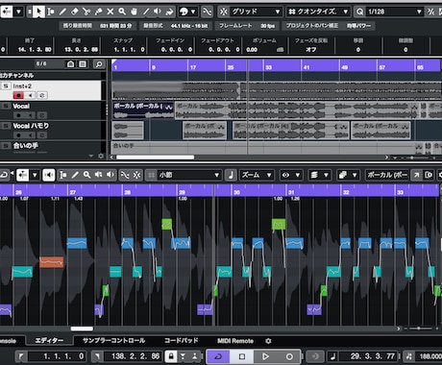442x365 pixels.
Task: Toggle Snap to Zero Crossing in top toolbar
Action: [208, 12]
